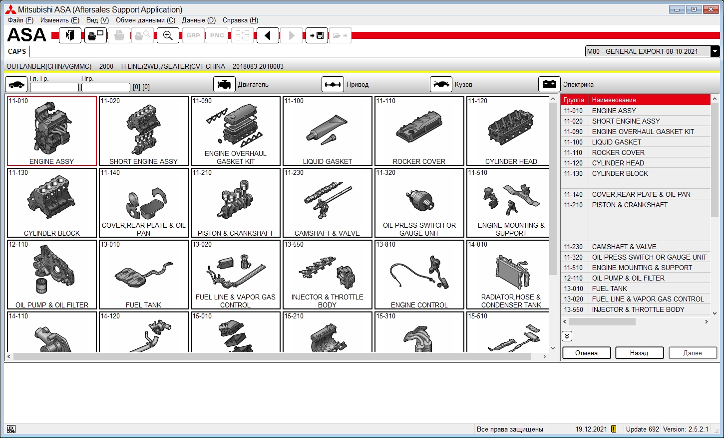Image resolution: width=724 pixels, height=438 pixels.
Task: Click the Назад button
Action: pos(639,353)
